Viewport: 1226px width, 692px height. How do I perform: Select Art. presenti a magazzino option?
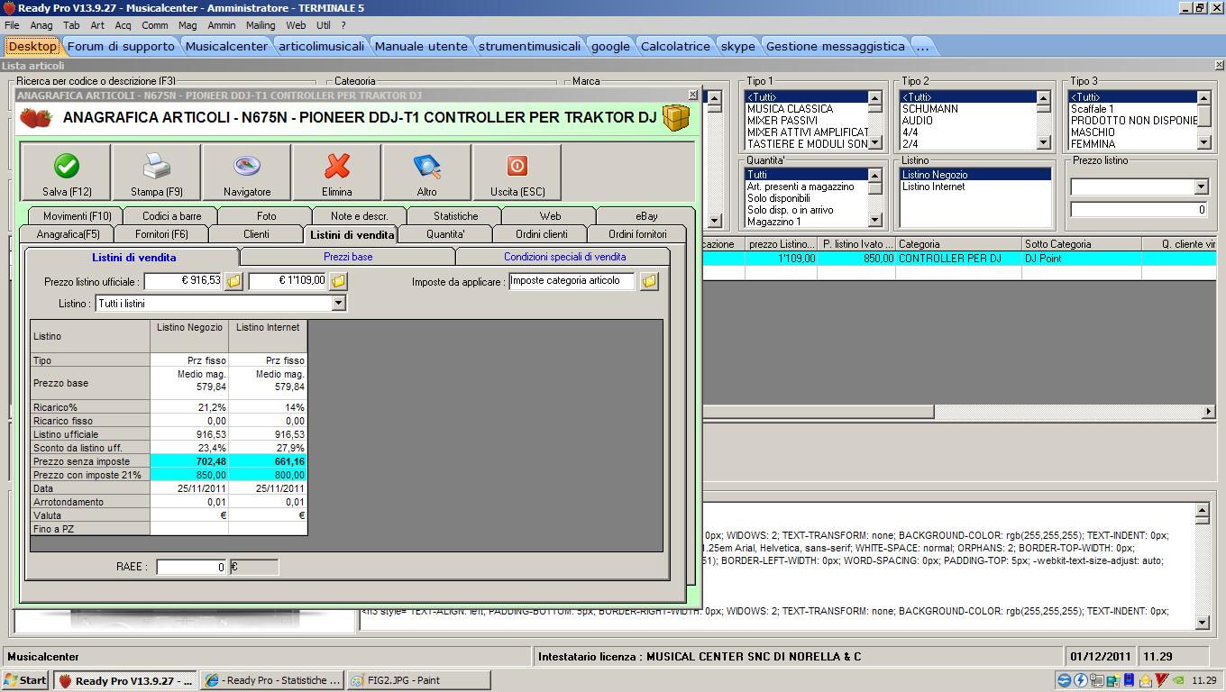tap(801, 187)
